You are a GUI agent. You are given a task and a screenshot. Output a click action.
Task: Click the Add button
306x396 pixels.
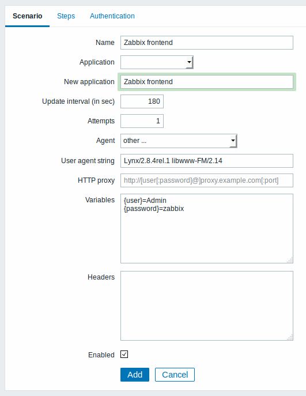click(135, 375)
